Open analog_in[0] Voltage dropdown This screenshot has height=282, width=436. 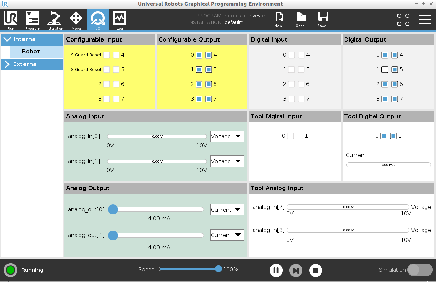tap(227, 136)
